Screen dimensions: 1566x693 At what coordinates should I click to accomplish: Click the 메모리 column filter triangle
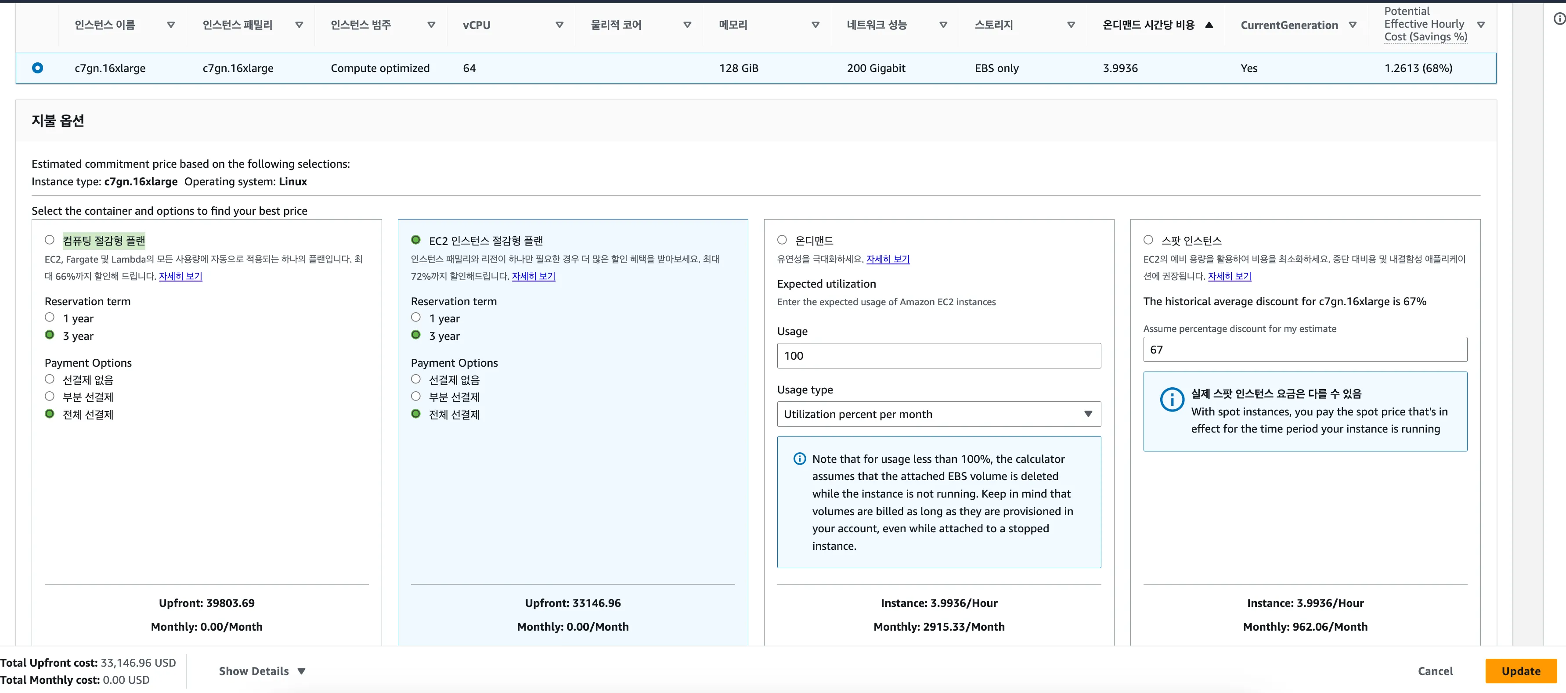click(x=815, y=25)
